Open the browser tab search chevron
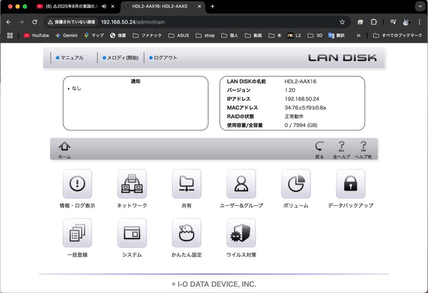The height and width of the screenshot is (293, 428). [420, 6]
